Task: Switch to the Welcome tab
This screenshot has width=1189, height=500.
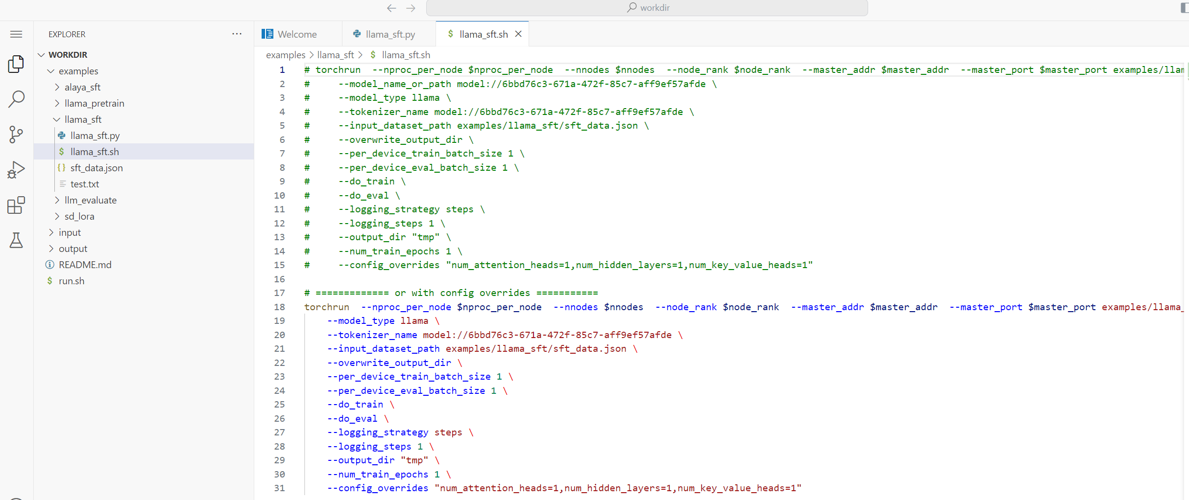Action: pyautogui.click(x=297, y=34)
